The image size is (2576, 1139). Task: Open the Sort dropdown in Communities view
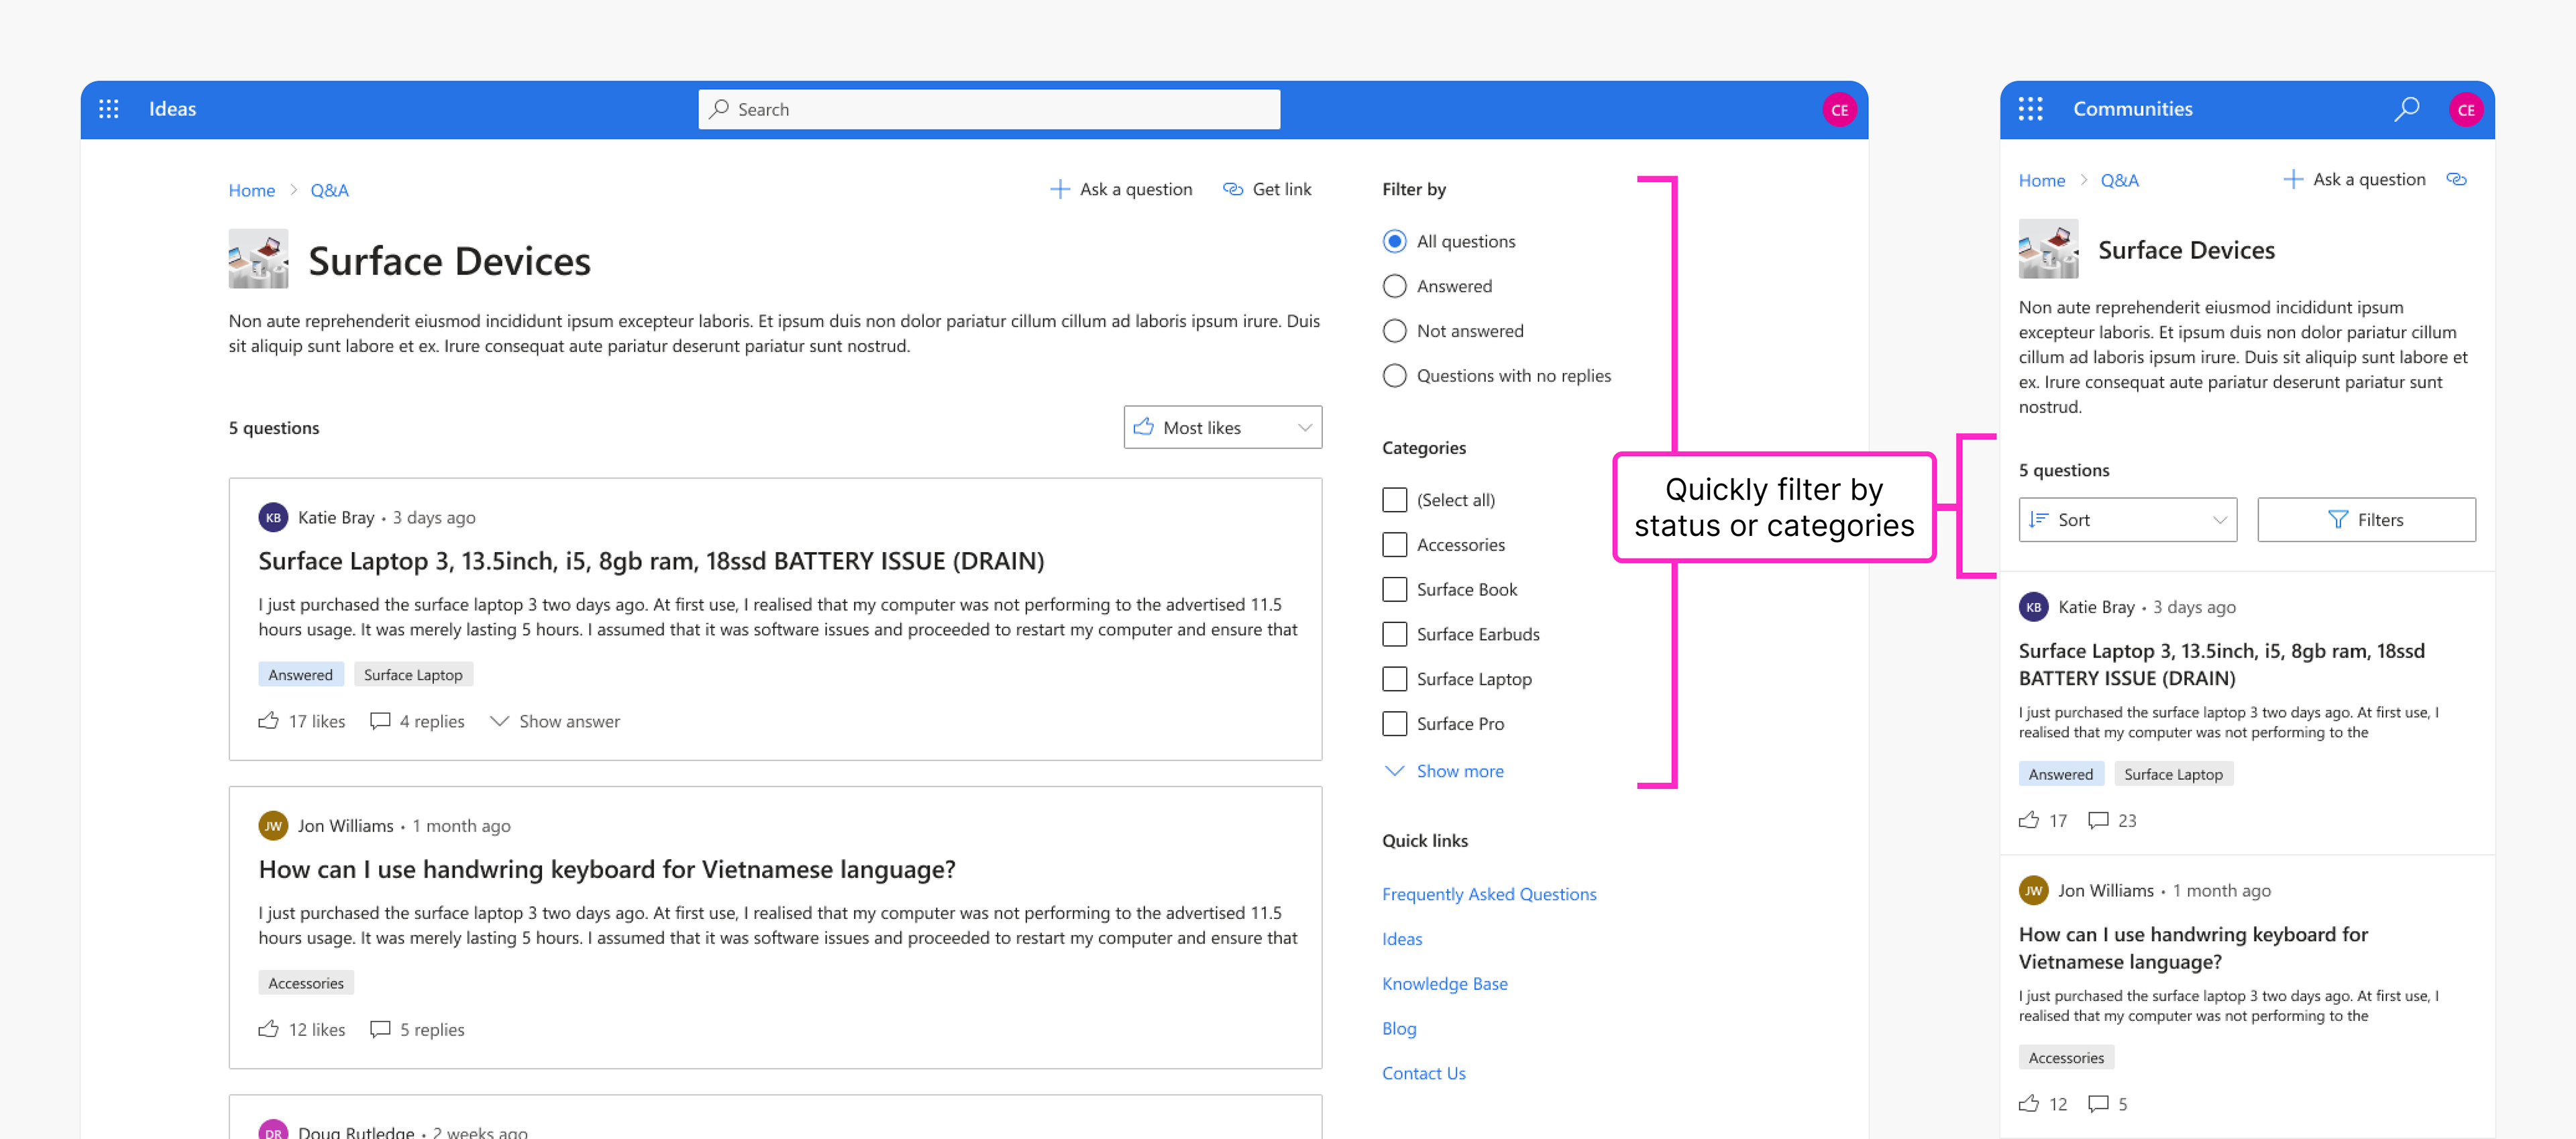click(x=2127, y=520)
